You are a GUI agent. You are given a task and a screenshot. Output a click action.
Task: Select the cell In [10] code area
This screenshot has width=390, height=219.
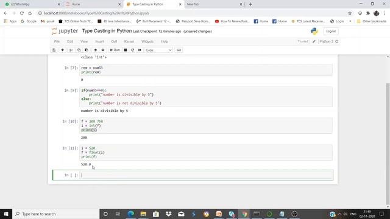pos(206,126)
